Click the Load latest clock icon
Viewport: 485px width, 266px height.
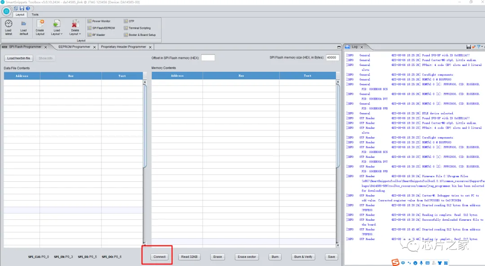coord(8,23)
